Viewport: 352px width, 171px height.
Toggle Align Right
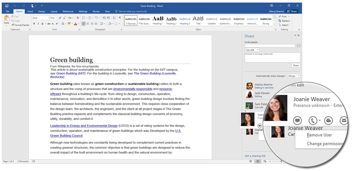(92, 24)
